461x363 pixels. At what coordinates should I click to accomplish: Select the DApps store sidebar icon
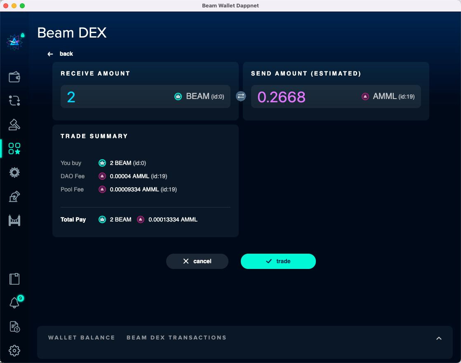coord(14,148)
